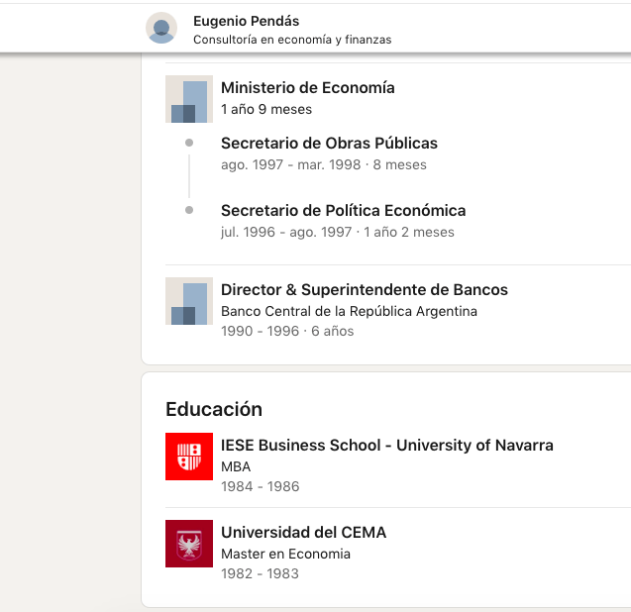Open Ministerio de Economía company title
Screen dimensions: 631x612
[x=308, y=88]
